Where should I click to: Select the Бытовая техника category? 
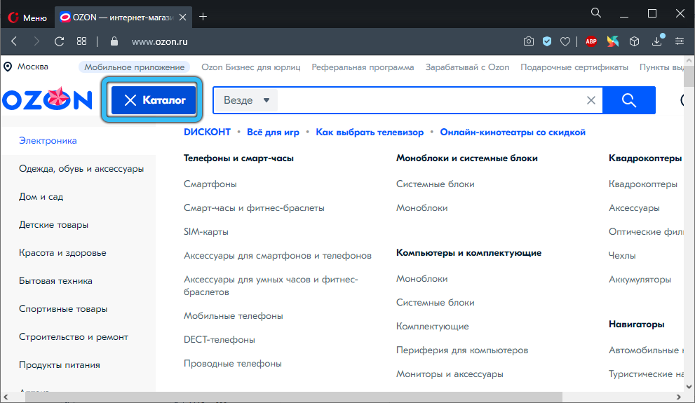click(55, 281)
